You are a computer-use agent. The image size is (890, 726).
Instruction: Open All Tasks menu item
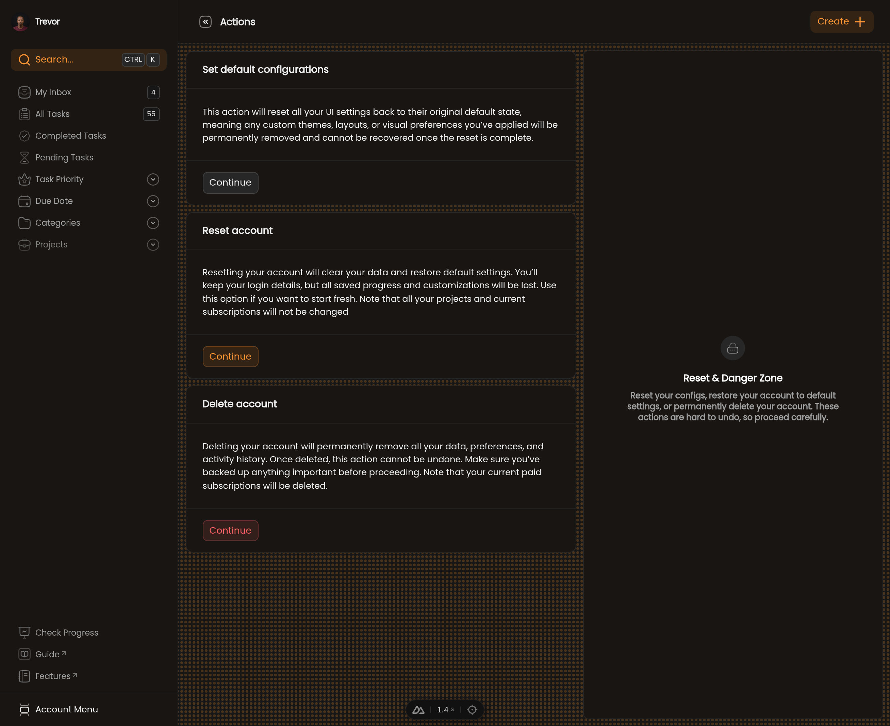click(x=89, y=114)
